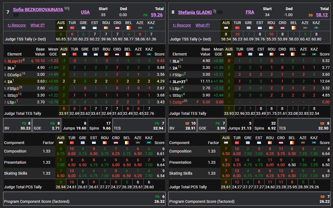The image size is (333, 208).
Task: Click Romania flag in Stefania's Element table header
Action: (271, 54)
